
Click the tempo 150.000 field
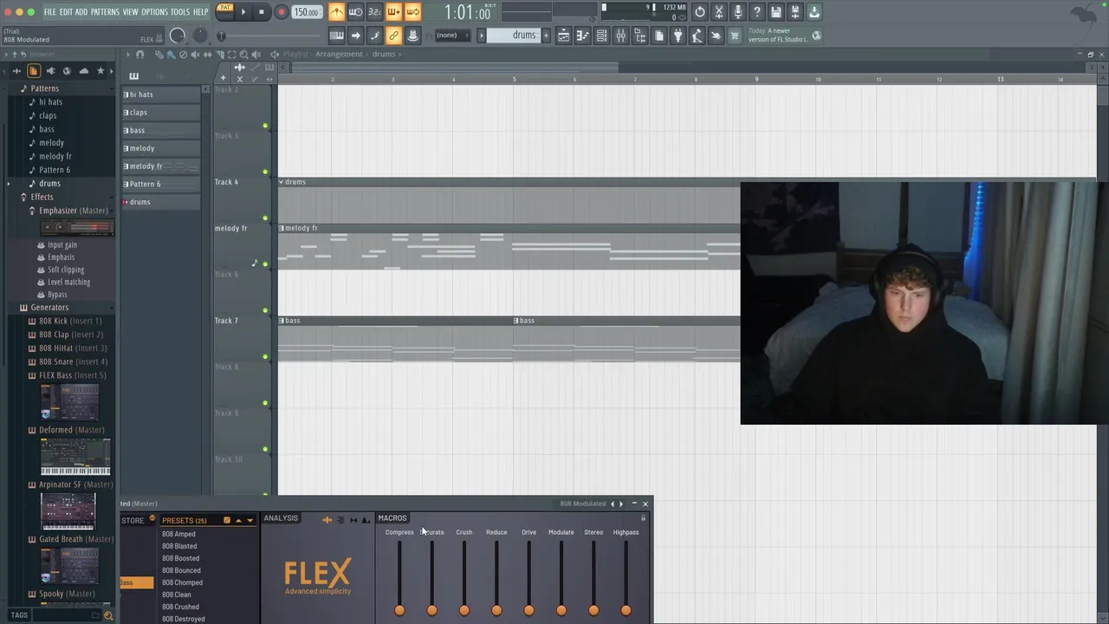(306, 12)
